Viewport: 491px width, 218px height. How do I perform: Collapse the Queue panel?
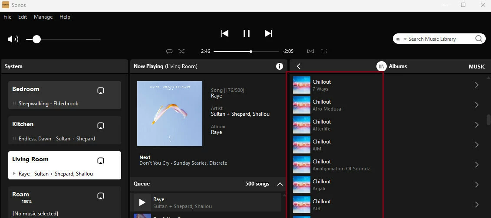[x=280, y=184]
